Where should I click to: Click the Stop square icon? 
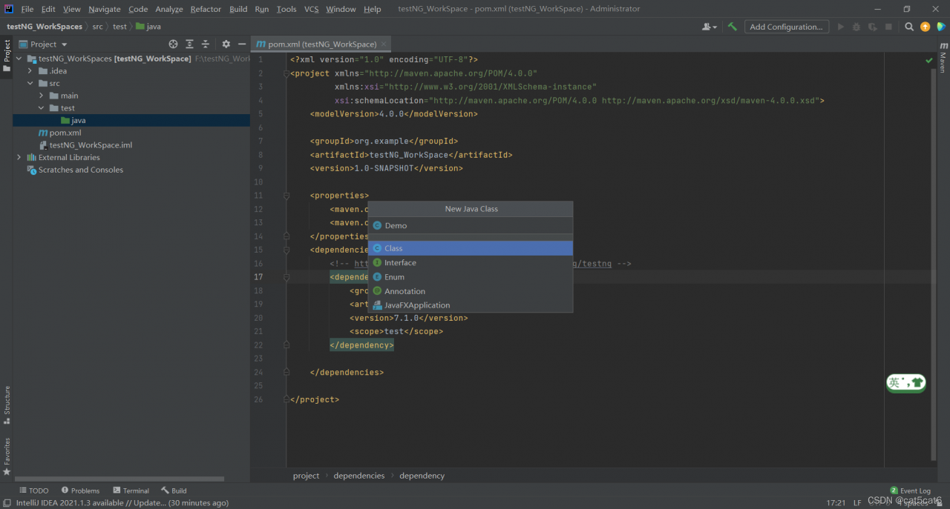(888, 27)
